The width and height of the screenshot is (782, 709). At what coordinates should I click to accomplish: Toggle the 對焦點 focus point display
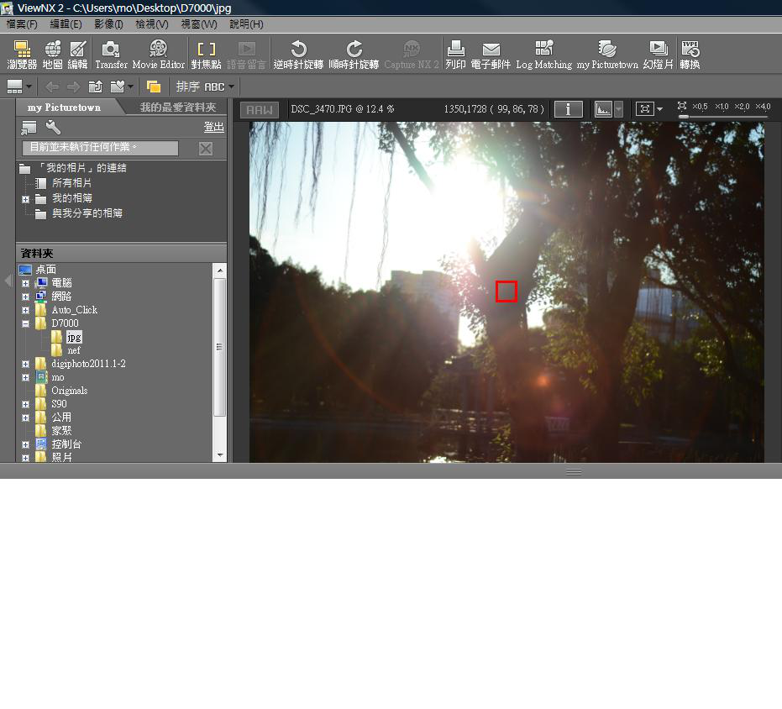206,55
